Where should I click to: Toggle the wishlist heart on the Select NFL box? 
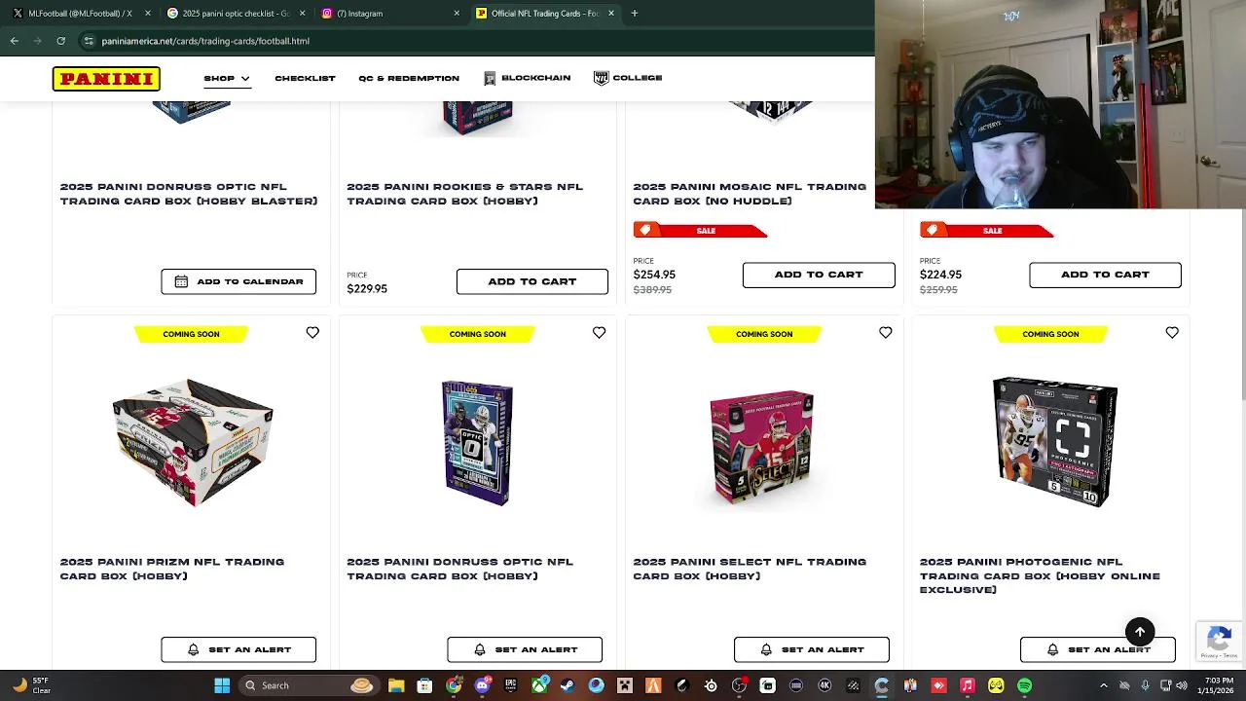885,333
